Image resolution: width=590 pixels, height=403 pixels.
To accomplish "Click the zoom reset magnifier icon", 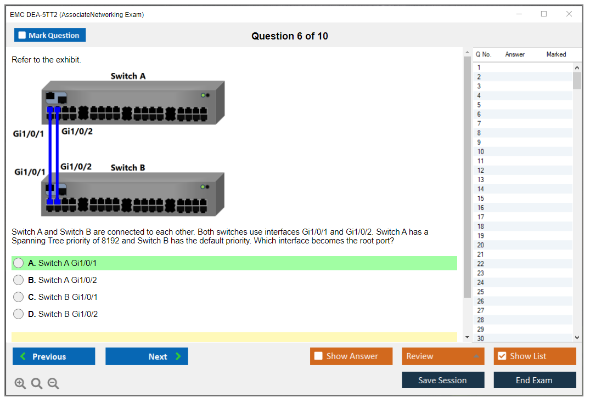I will [37, 383].
